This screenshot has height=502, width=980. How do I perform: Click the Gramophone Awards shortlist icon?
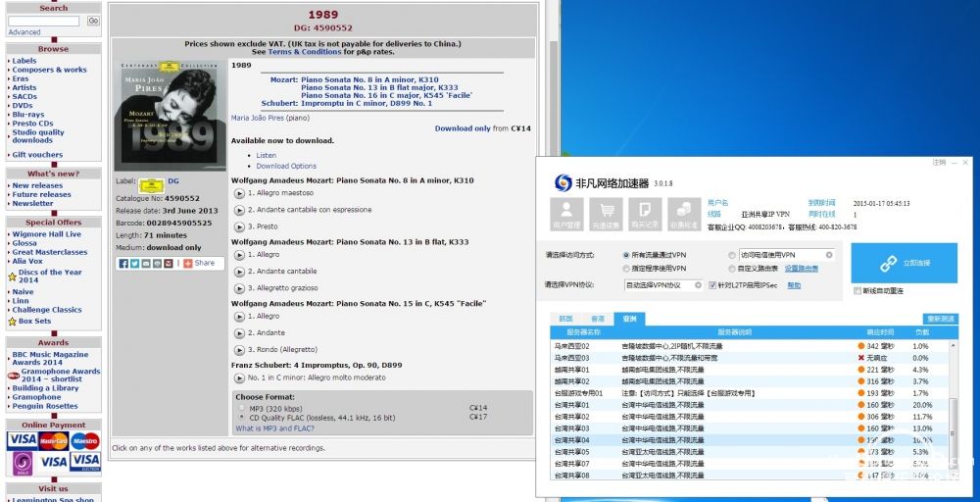tap(13, 376)
